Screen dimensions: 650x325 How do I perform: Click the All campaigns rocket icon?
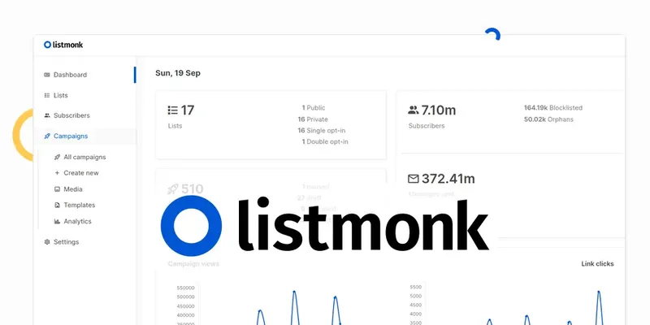(x=57, y=157)
